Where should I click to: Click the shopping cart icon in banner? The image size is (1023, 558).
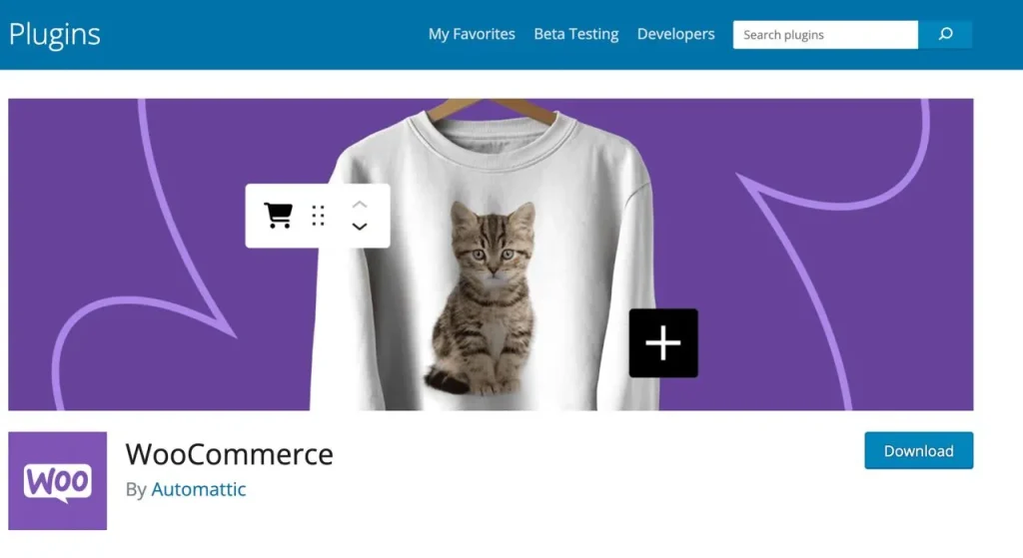[x=278, y=216]
